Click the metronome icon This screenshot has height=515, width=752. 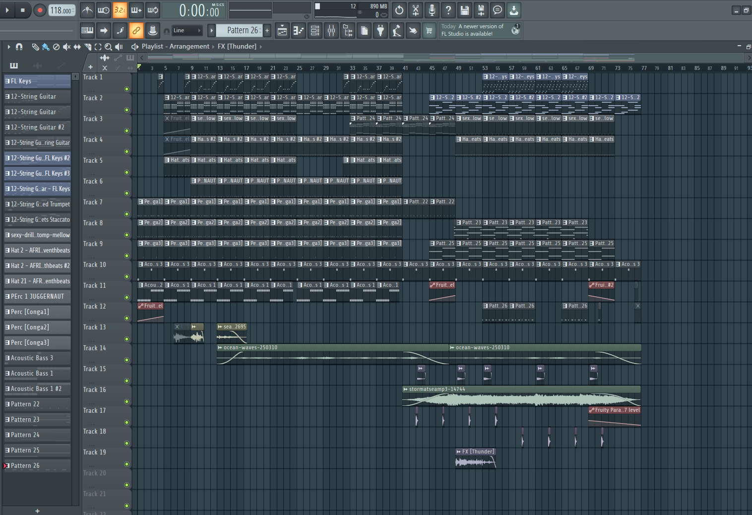[x=87, y=10]
